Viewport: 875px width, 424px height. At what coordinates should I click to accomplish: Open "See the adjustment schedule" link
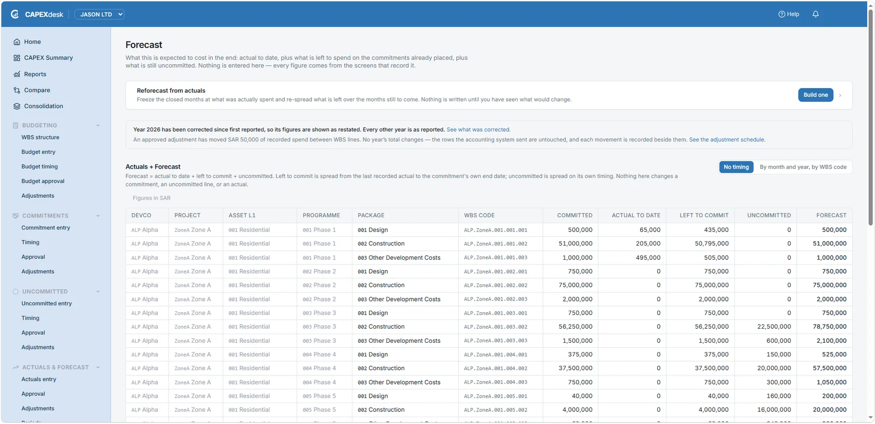point(727,140)
